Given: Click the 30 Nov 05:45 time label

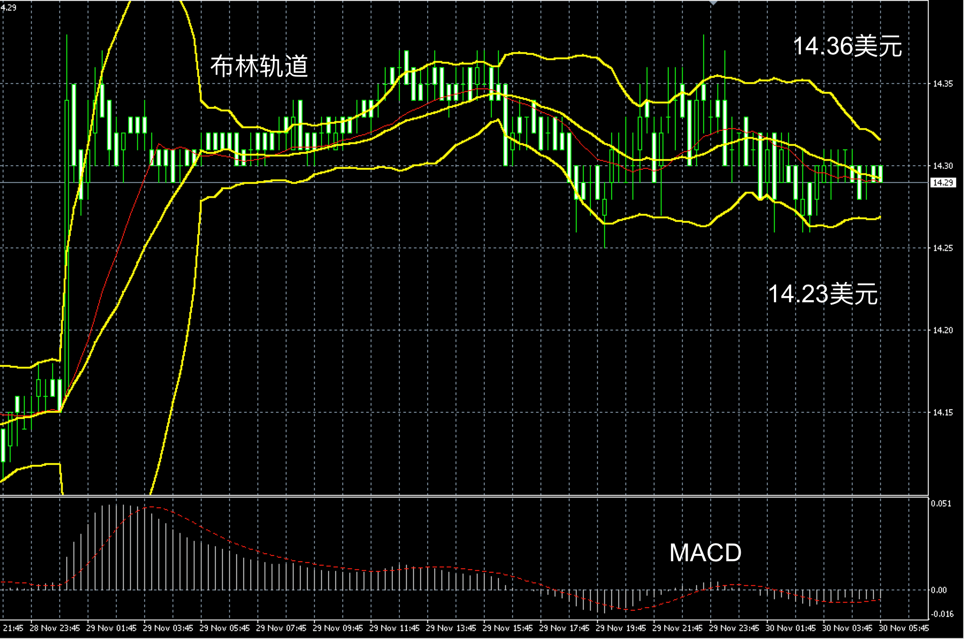Looking at the screenshot, I should 904,628.
